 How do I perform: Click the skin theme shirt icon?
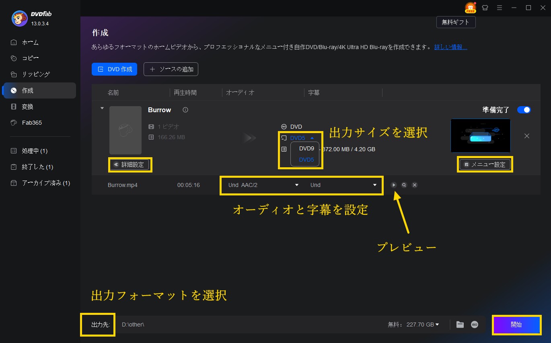[485, 8]
